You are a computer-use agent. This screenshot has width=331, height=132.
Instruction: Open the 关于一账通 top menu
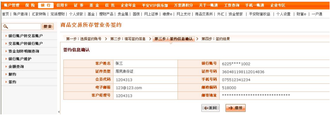(x=208, y=5)
